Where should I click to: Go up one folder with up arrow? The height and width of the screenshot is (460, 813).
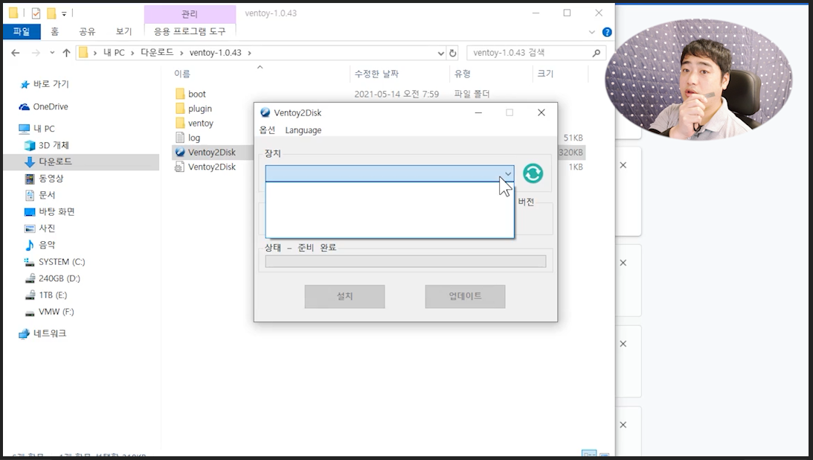(x=66, y=53)
